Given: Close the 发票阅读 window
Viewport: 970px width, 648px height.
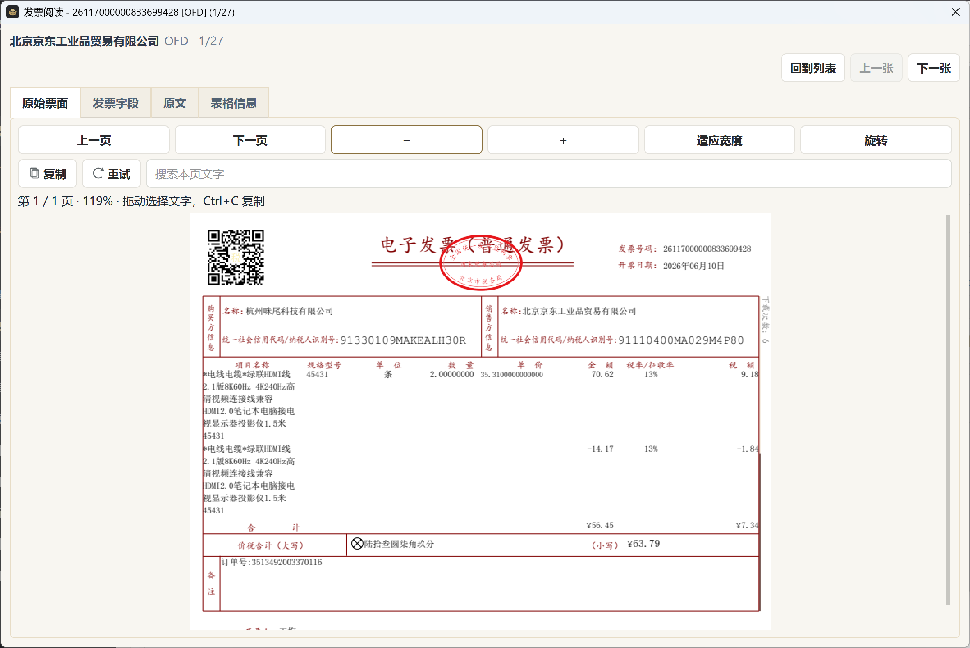Looking at the screenshot, I should (956, 12).
